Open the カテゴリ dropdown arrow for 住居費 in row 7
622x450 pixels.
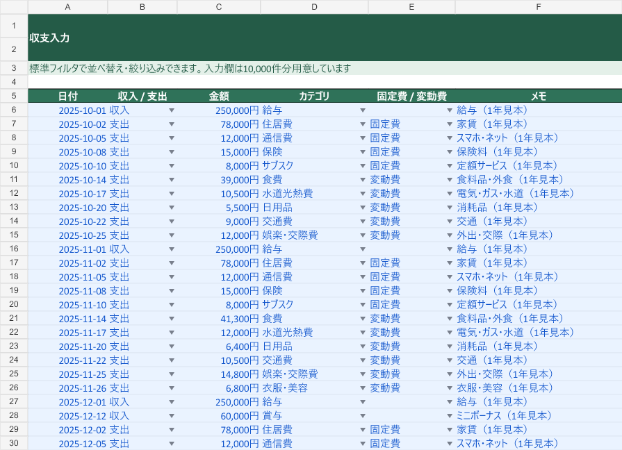point(363,124)
